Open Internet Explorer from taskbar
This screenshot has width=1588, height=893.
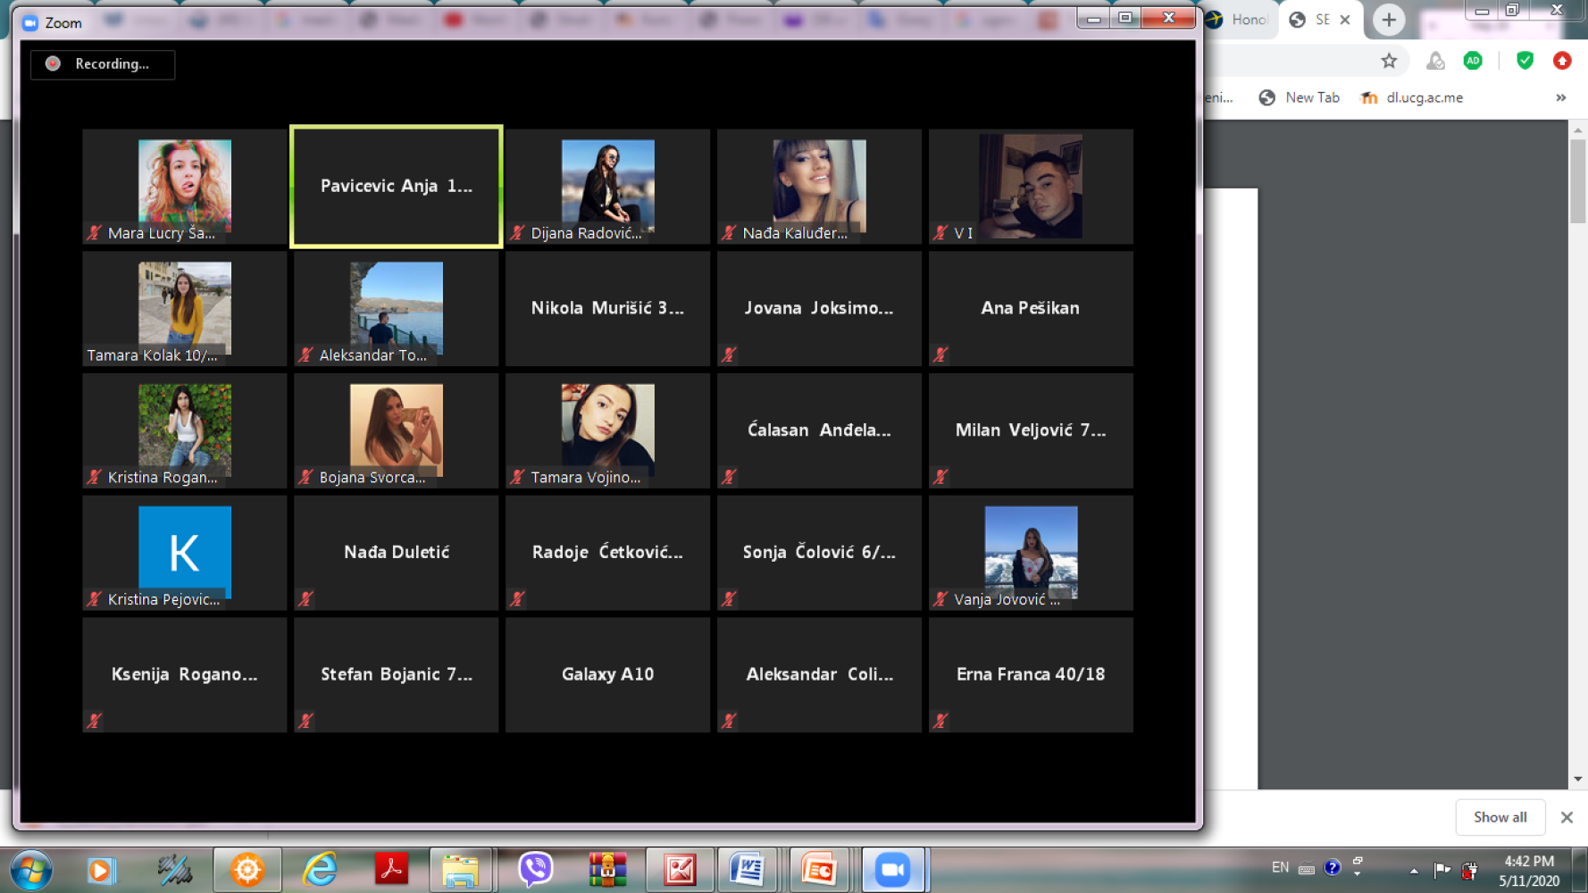pos(320,870)
